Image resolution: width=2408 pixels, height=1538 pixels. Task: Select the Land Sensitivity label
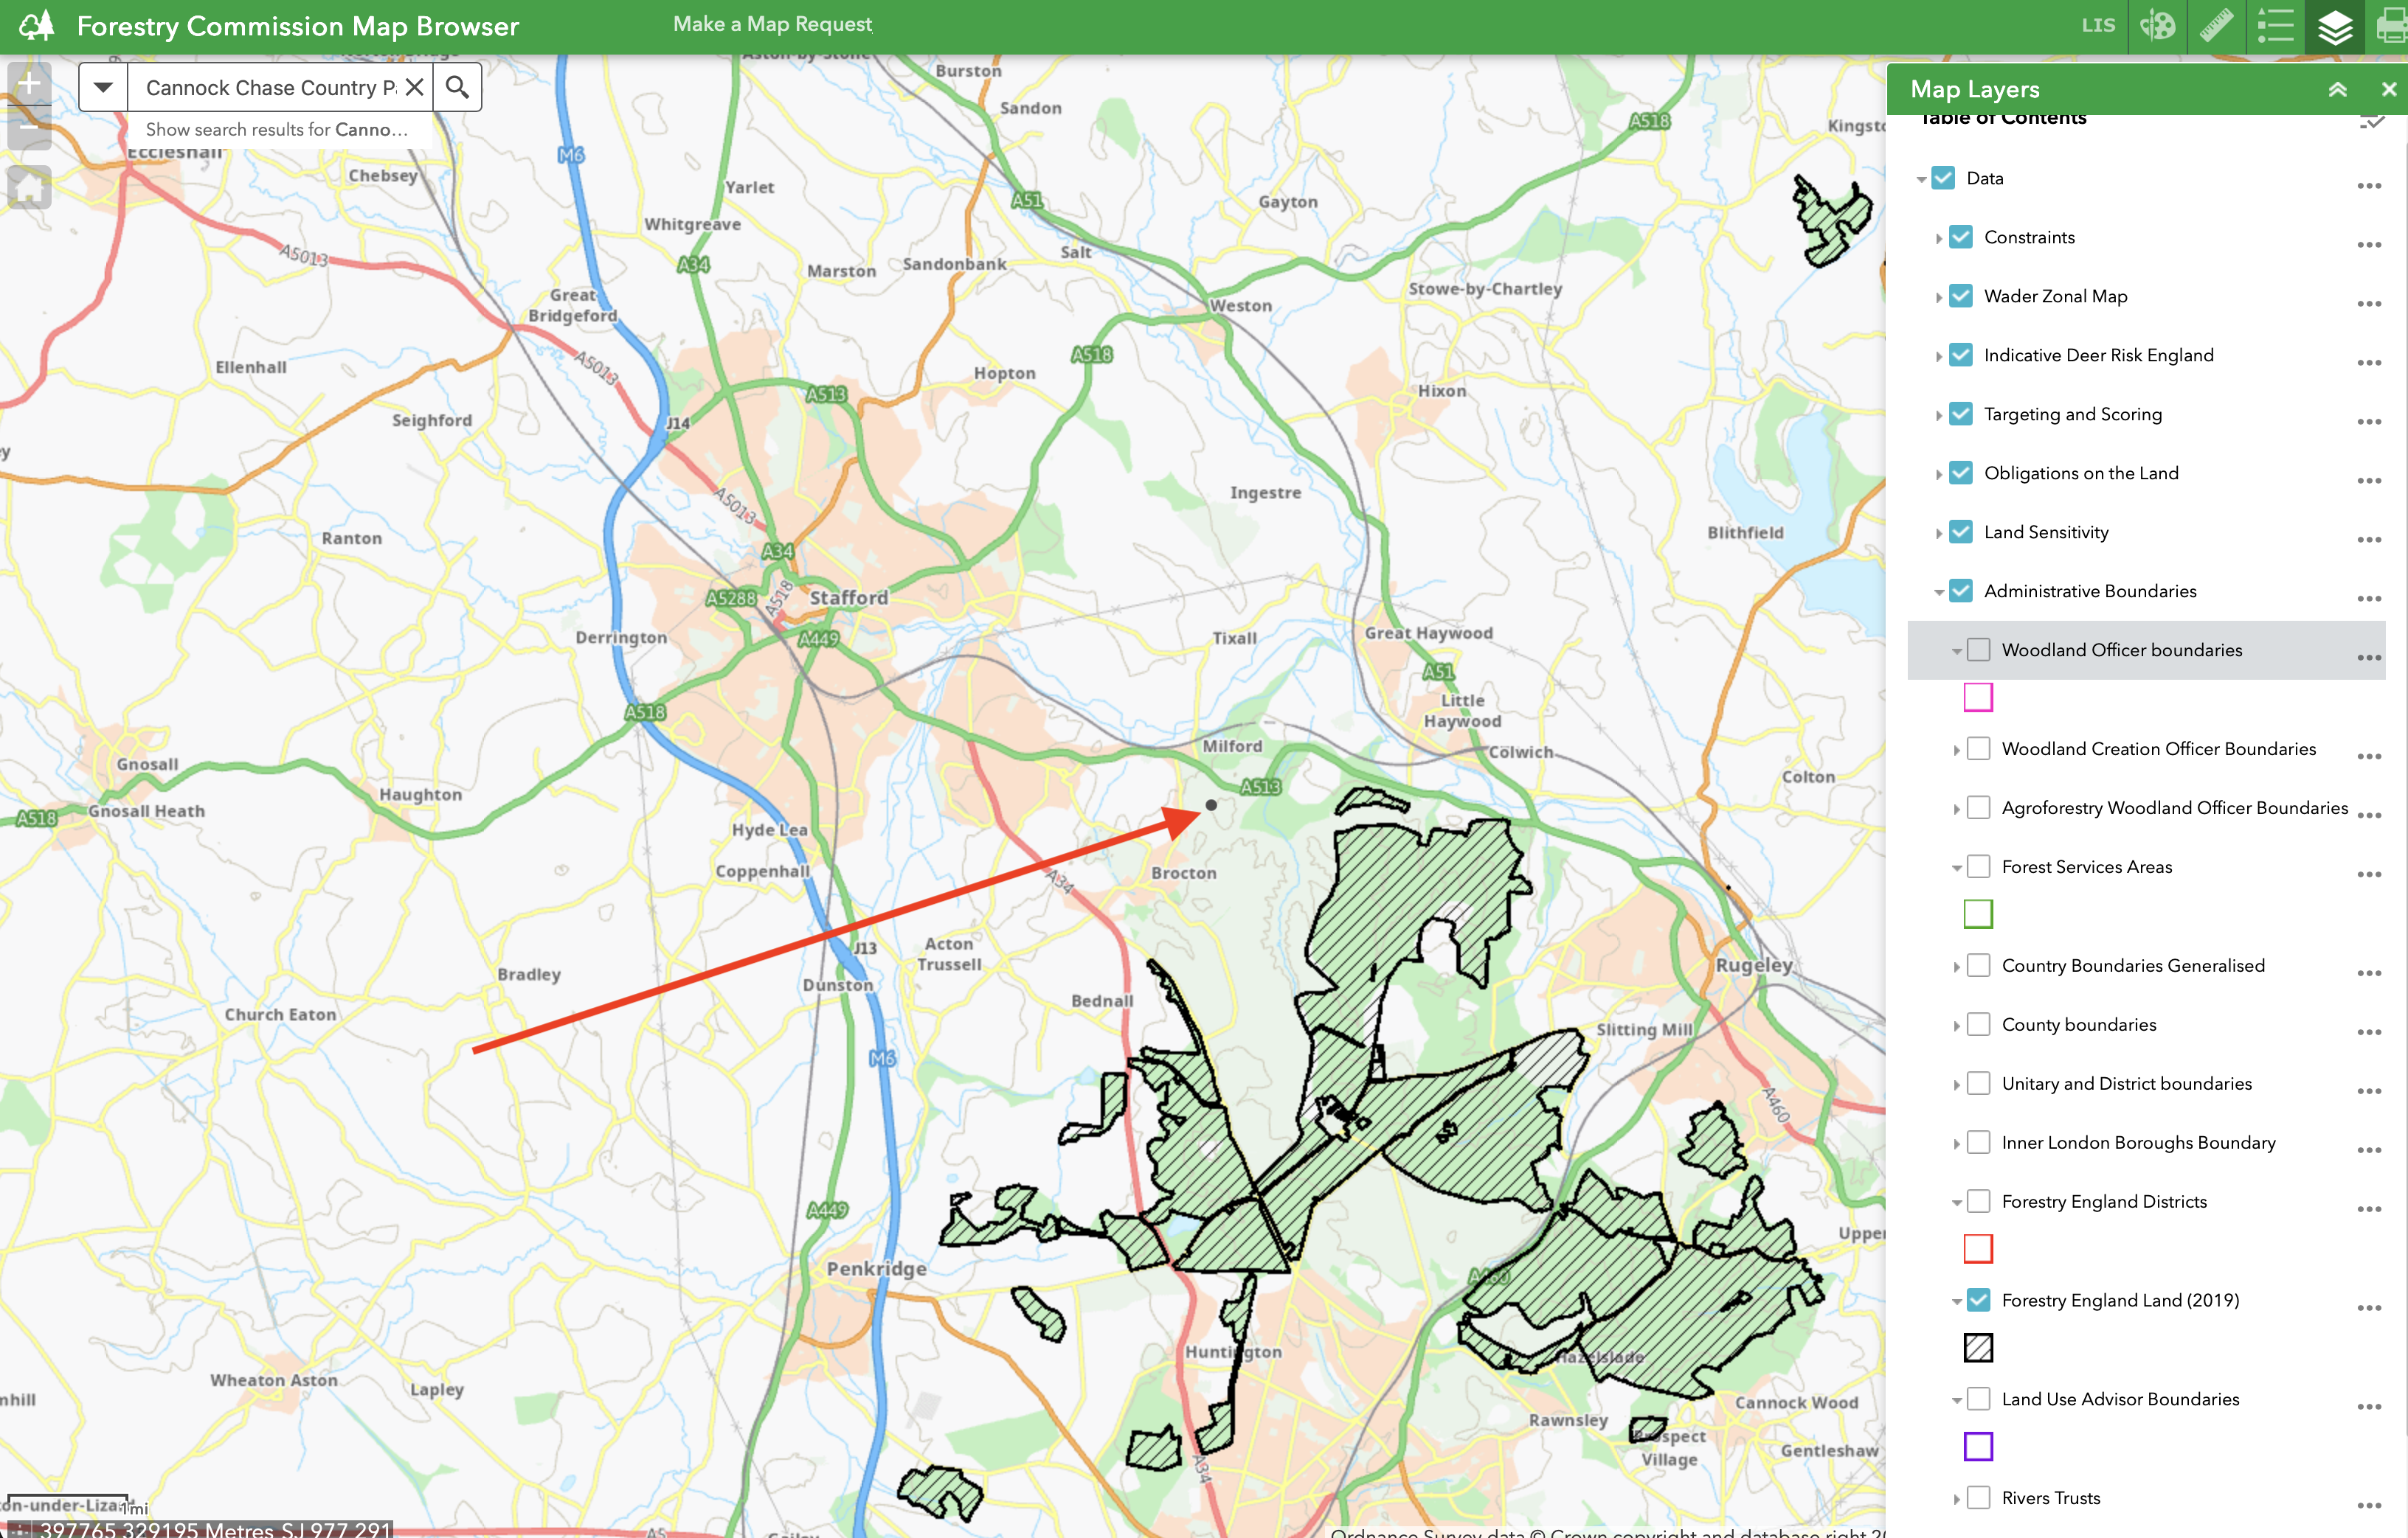[x=2046, y=532]
